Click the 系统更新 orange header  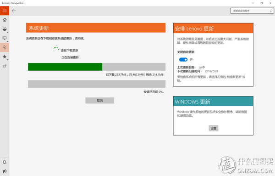(96, 28)
